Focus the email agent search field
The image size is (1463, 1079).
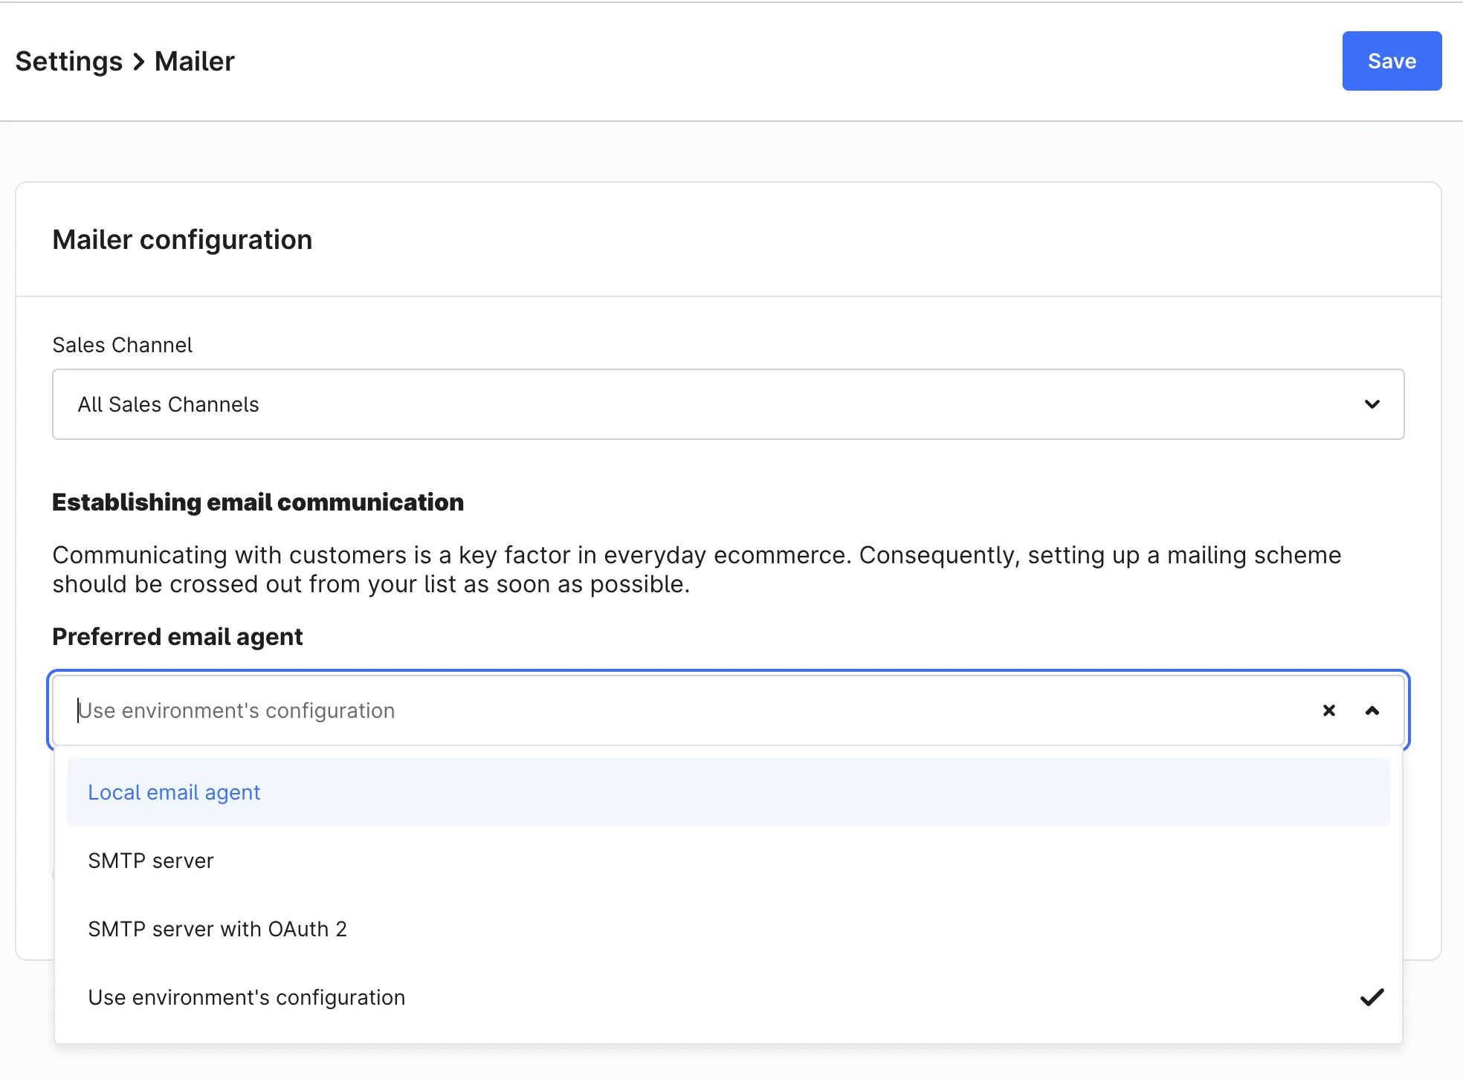669,710
